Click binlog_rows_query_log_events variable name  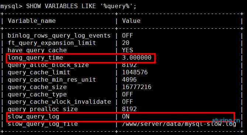(59, 36)
